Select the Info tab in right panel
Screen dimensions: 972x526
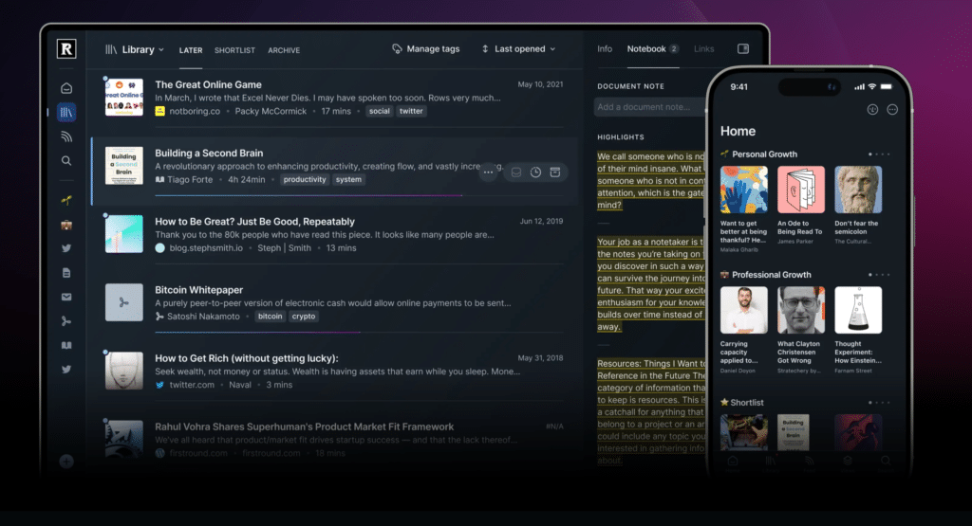[605, 49]
